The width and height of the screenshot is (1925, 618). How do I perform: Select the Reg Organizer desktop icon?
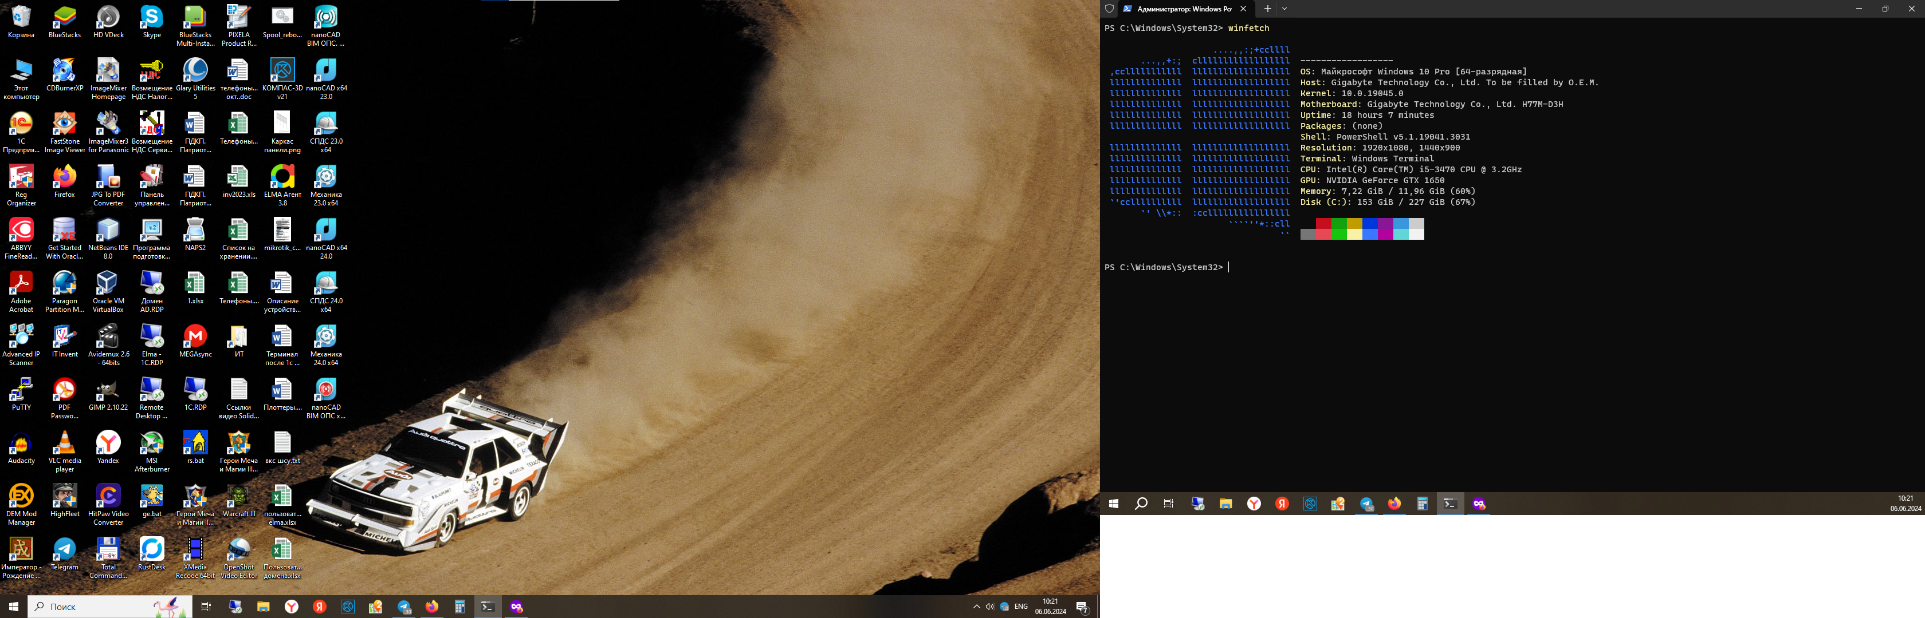coord(21,186)
